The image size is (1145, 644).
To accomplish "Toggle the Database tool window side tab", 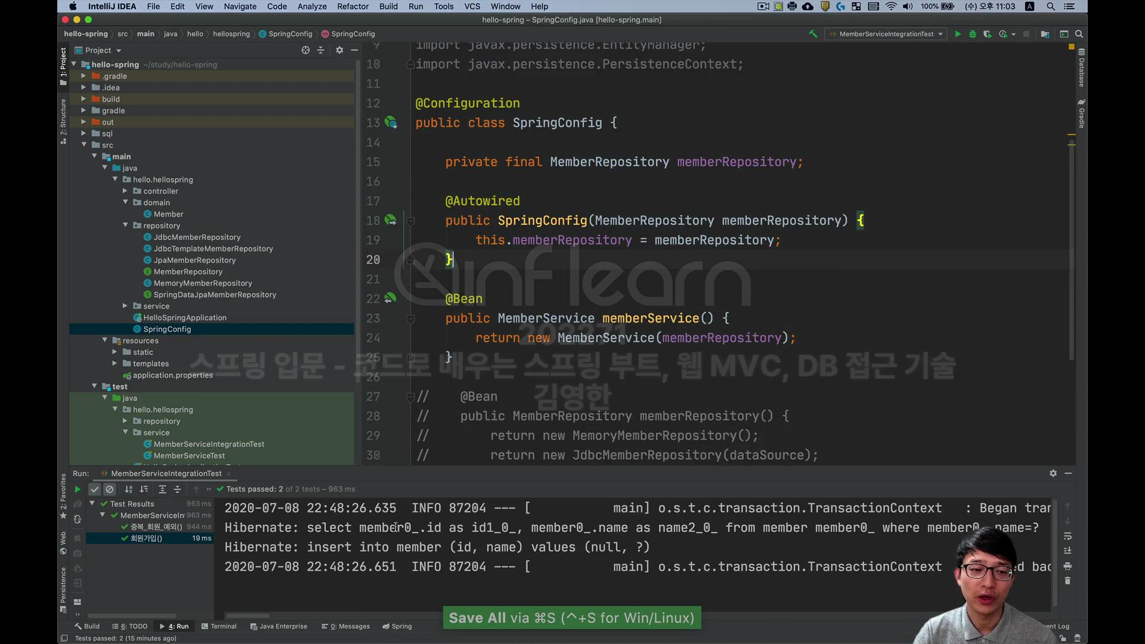I will click(x=1081, y=68).
